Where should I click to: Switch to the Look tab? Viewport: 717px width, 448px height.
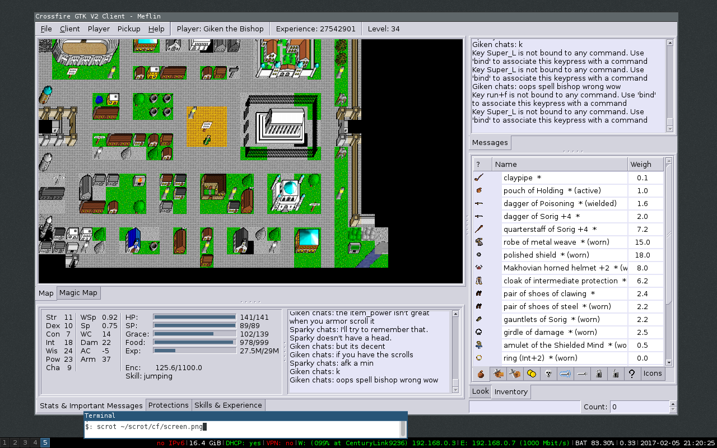pyautogui.click(x=480, y=391)
